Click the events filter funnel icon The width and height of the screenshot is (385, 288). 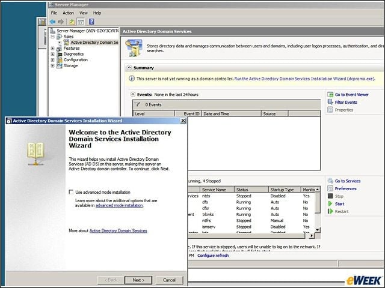point(138,104)
